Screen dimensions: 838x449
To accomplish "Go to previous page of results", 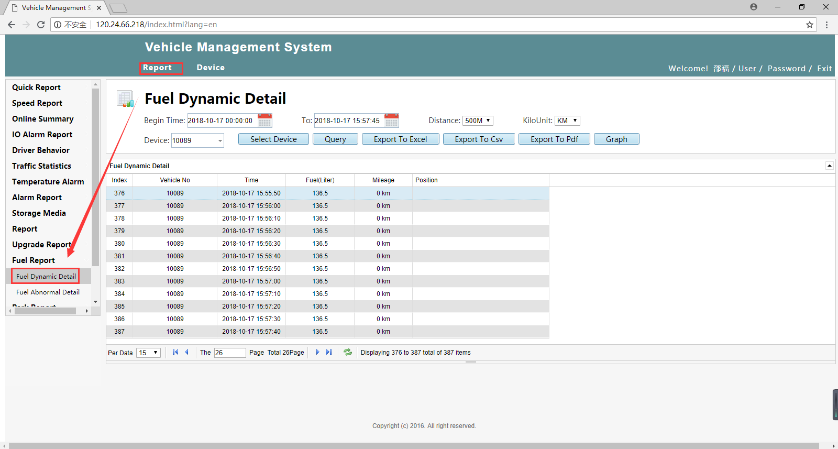I will coord(186,352).
